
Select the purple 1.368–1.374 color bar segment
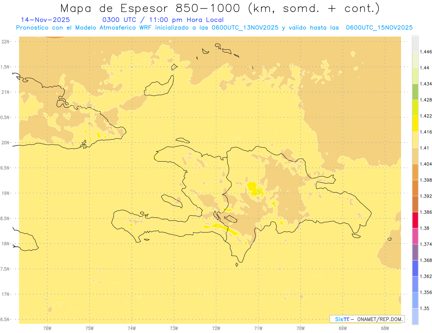415,252
